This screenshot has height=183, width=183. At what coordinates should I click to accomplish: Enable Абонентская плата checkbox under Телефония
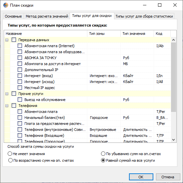[x=20, y=112]
